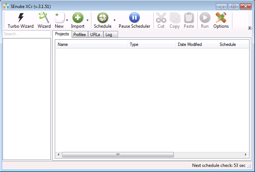This screenshot has height=172, width=255.
Task: Sort by the Schedule column header
Action: point(233,44)
